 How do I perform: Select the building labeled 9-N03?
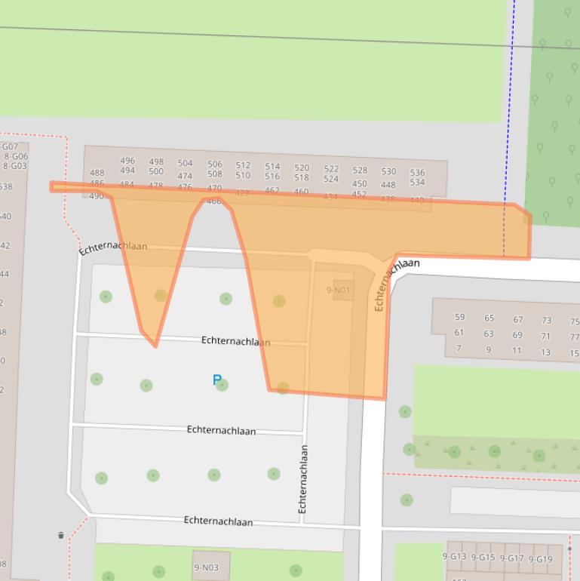click(x=206, y=567)
